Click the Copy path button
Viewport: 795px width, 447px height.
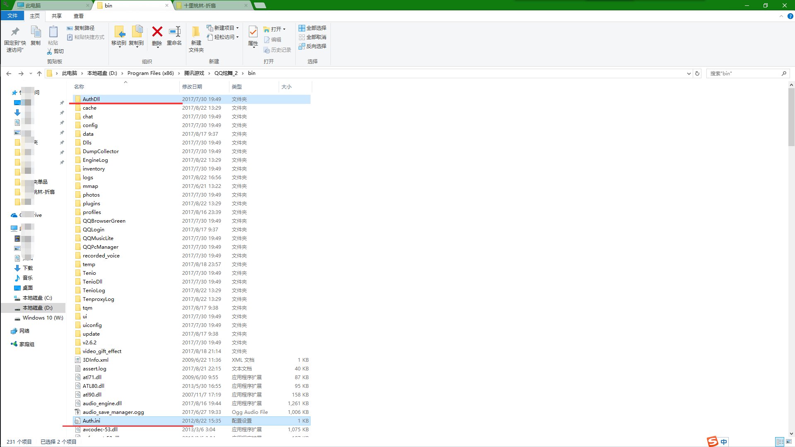pyautogui.click(x=81, y=28)
